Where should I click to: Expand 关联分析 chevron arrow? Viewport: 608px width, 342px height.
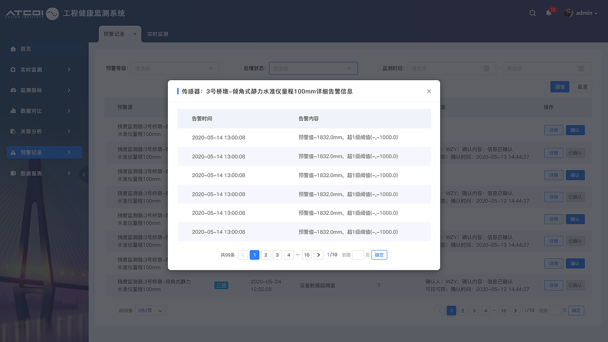(x=69, y=132)
